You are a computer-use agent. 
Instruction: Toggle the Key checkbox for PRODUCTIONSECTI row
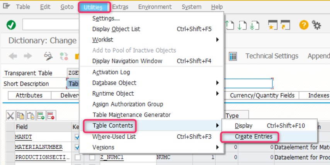tap(78, 157)
